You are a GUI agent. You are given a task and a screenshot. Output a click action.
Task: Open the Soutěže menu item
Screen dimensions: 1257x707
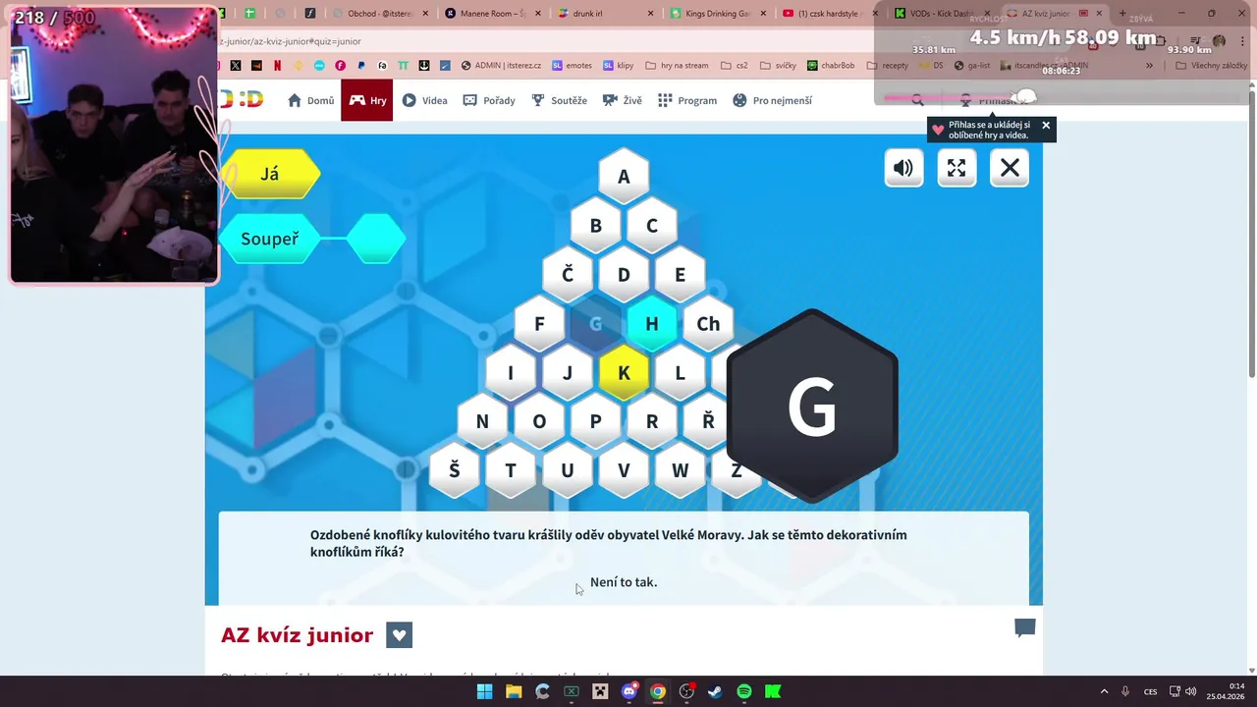point(559,100)
